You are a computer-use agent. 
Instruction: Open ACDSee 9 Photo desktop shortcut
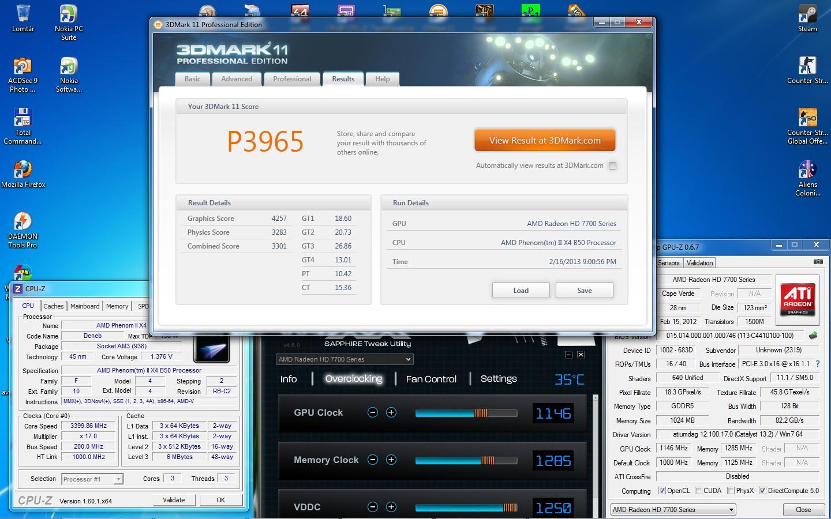tap(23, 74)
